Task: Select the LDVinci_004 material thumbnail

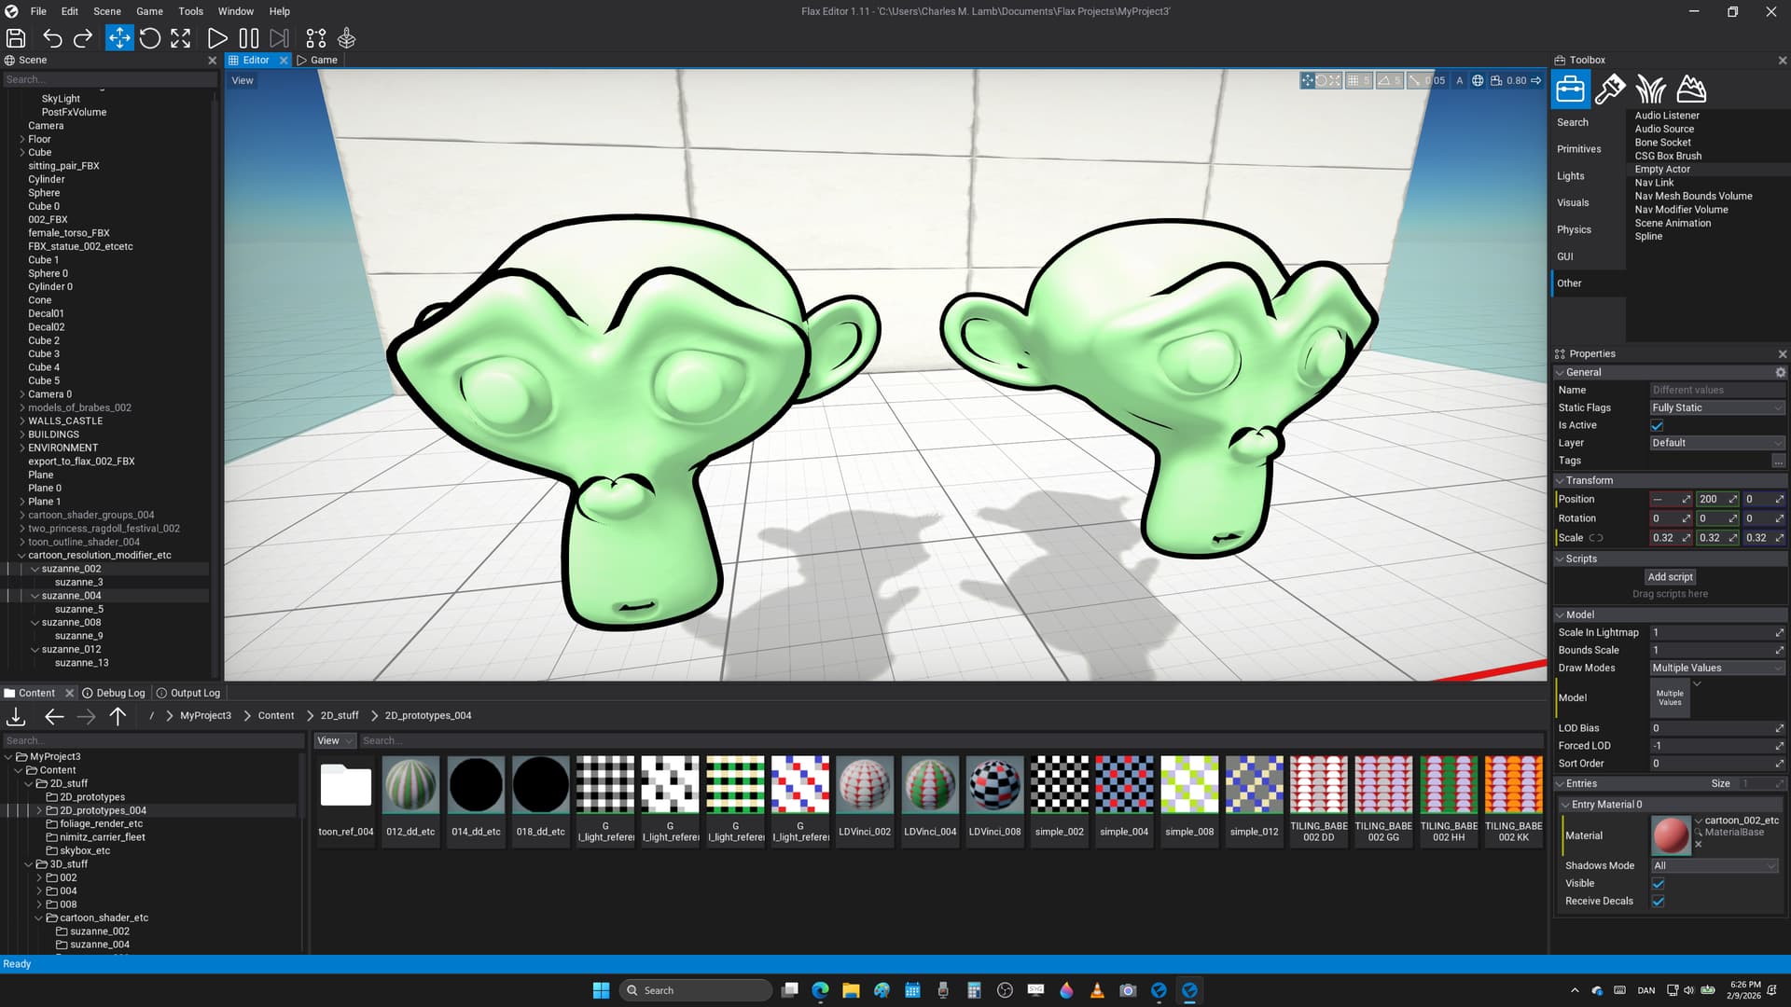Action: coord(929,786)
